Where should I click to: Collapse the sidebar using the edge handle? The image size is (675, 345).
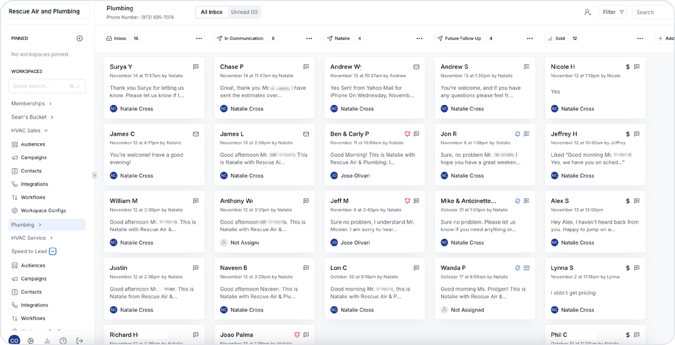94,175
